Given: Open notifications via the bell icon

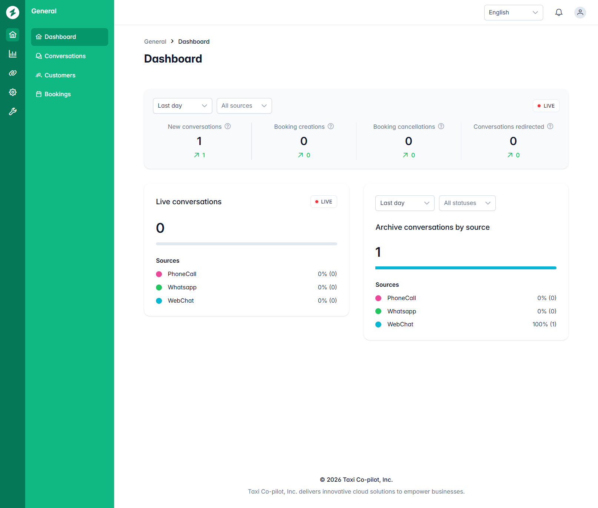Looking at the screenshot, I should [559, 12].
